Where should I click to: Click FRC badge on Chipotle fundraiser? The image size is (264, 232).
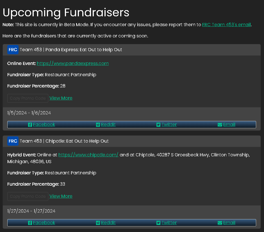tap(13, 141)
